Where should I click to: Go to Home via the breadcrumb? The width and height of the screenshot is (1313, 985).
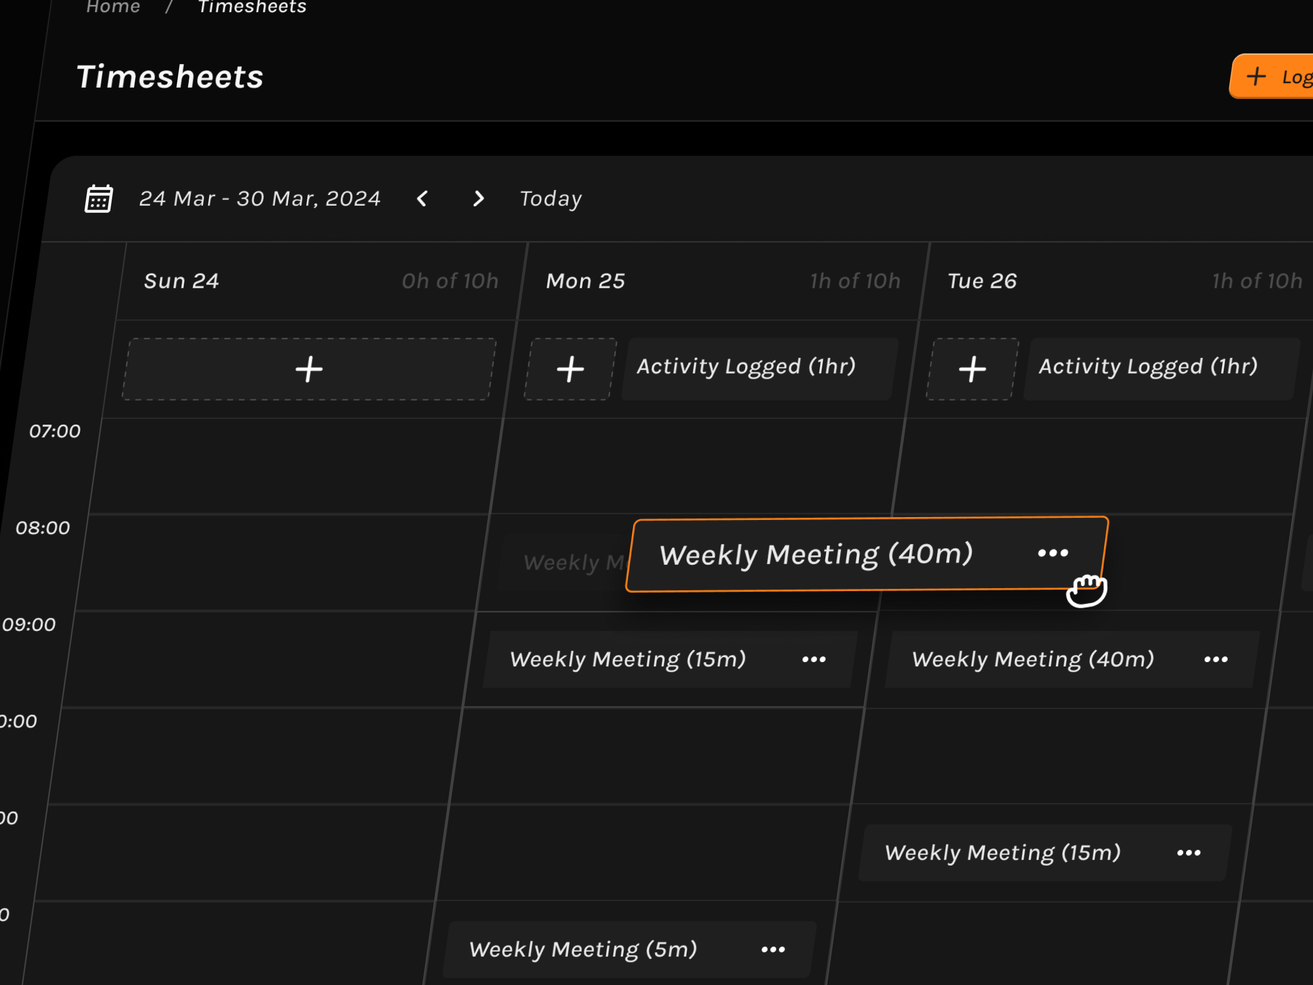pyautogui.click(x=113, y=7)
